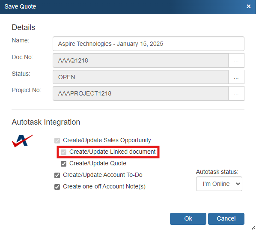Viewport: 256px width, 230px height.
Task: Disable Create/Update Account To-Do option
Action: pos(57,175)
